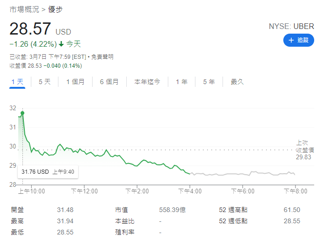This screenshot has height=241, width=331.
Task: Click the −1.26 (4.22%) change value
Action: tap(33, 44)
